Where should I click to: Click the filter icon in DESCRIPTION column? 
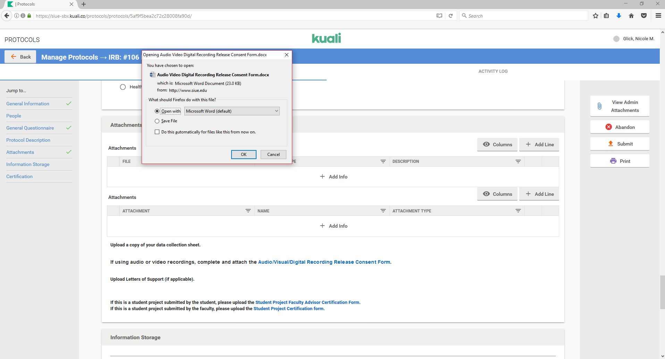518,161
